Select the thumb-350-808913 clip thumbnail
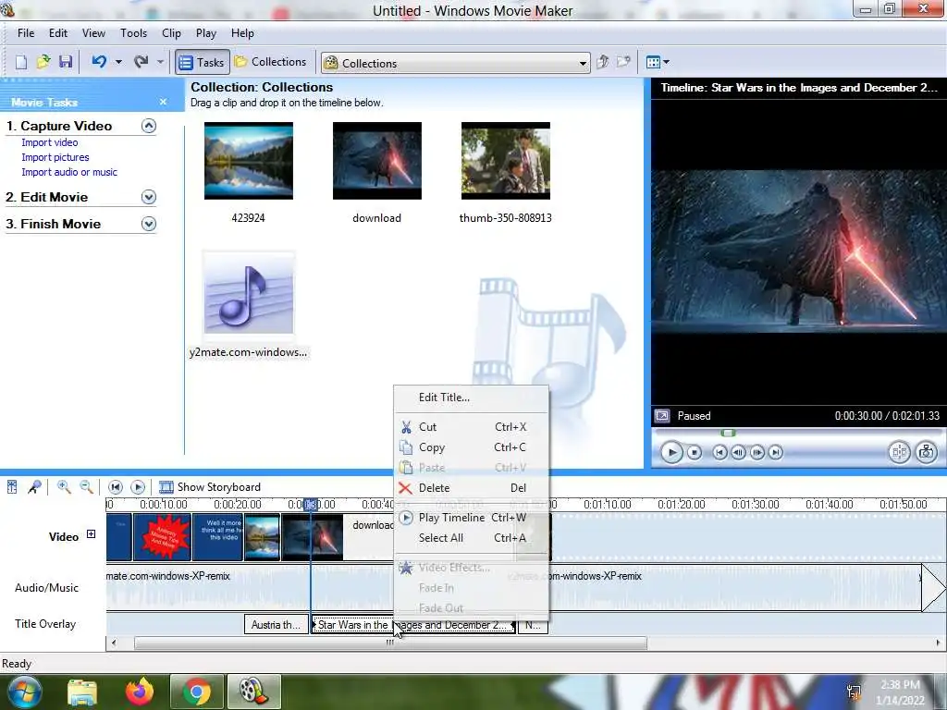The height and width of the screenshot is (710, 947). [506, 161]
